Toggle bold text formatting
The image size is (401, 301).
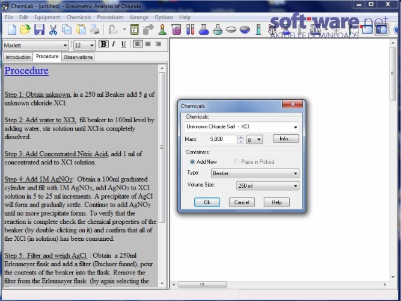coord(103,44)
